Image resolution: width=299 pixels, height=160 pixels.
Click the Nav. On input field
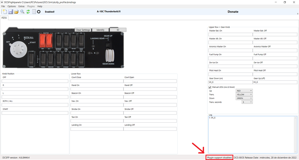click(x=97, y=105)
